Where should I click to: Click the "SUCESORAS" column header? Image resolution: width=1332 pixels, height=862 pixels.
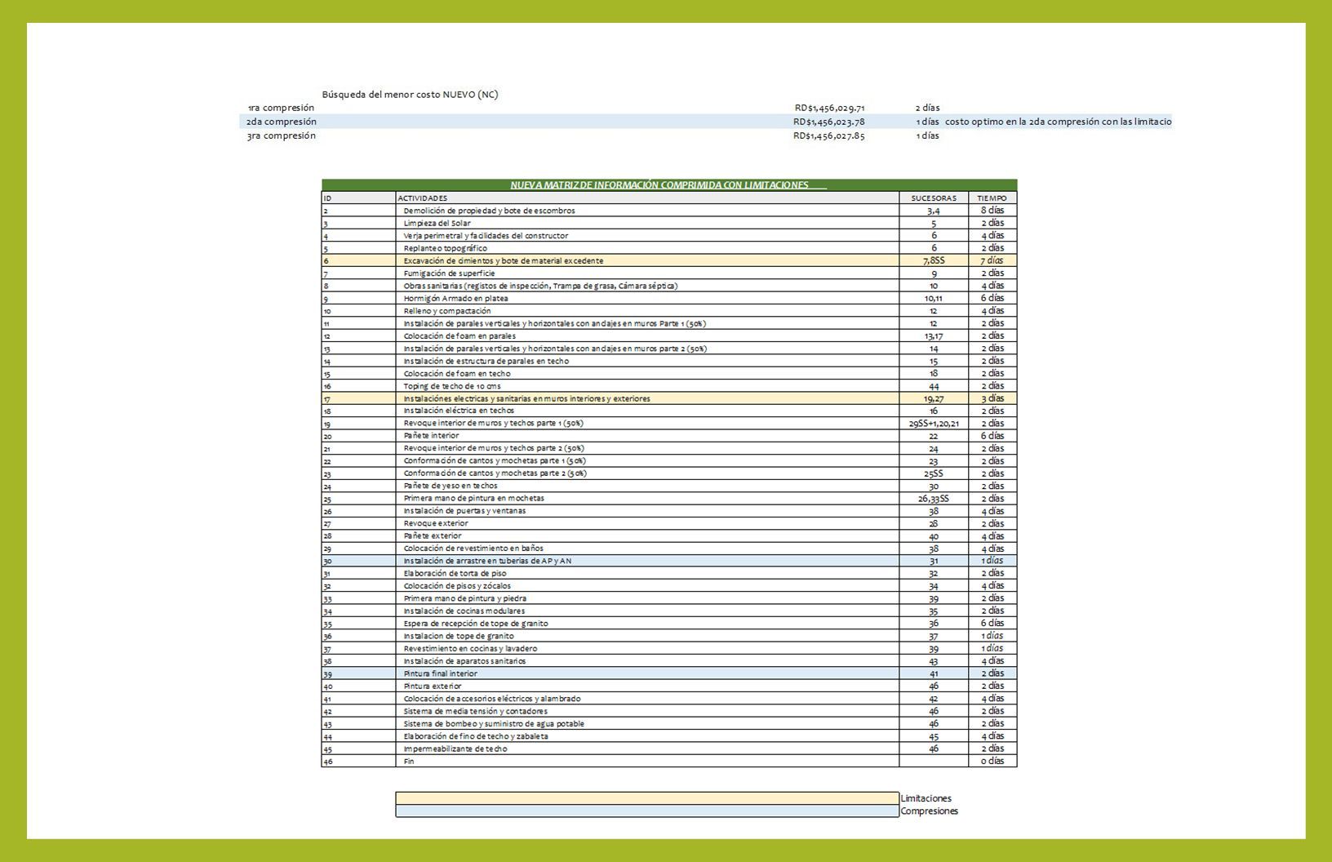(x=934, y=198)
